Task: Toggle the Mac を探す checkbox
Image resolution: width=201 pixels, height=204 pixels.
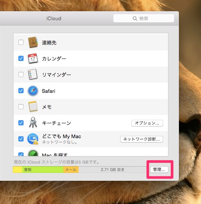Action: (x=21, y=154)
